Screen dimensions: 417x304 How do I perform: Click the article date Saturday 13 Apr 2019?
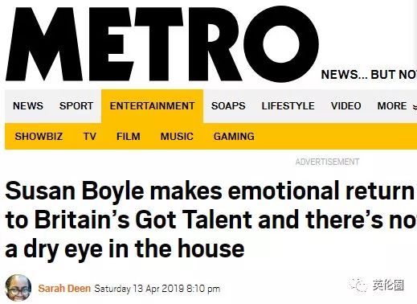pyautogui.click(x=139, y=289)
